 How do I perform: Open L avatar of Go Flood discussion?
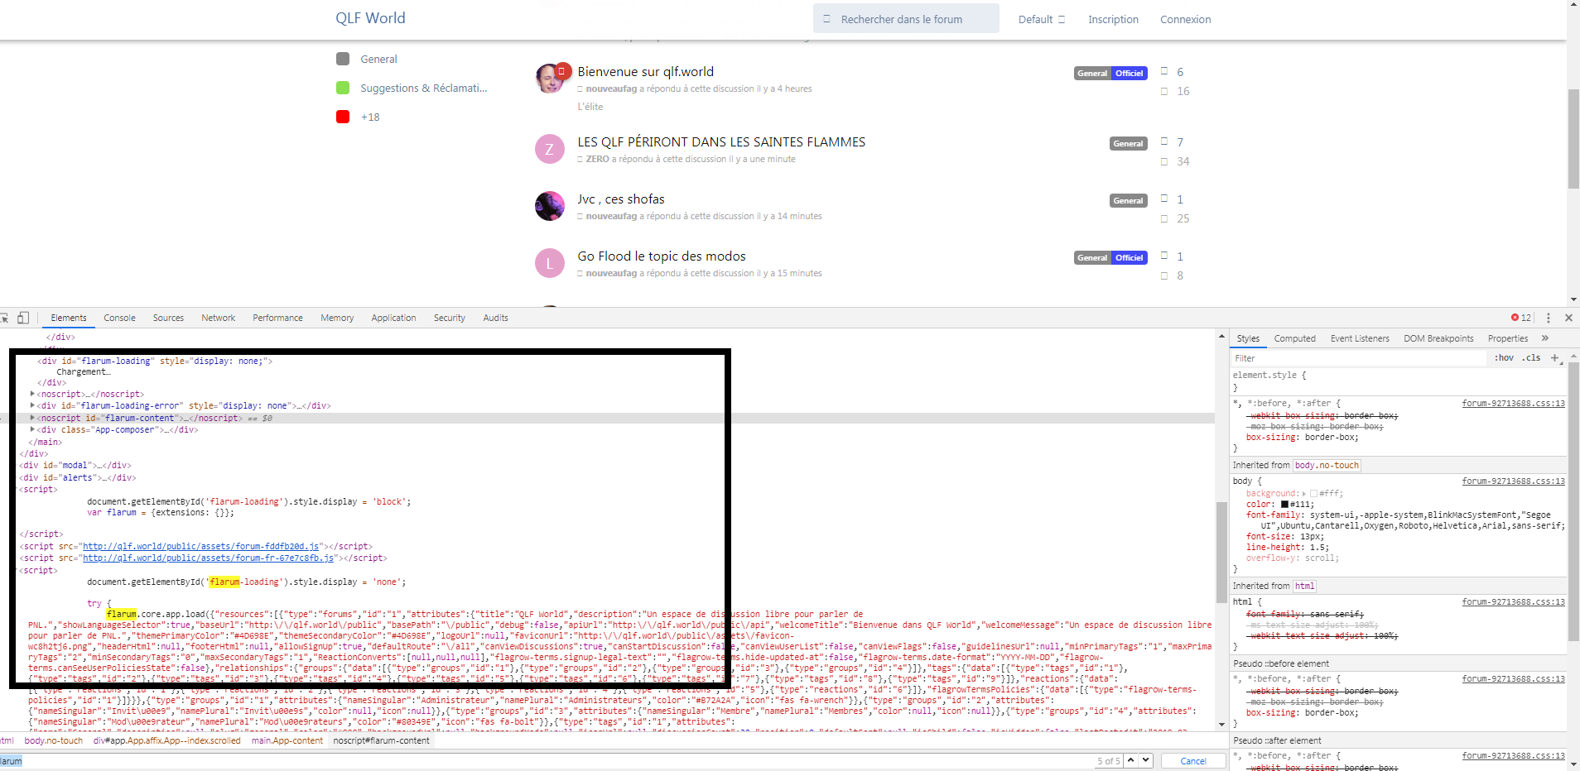click(x=550, y=263)
